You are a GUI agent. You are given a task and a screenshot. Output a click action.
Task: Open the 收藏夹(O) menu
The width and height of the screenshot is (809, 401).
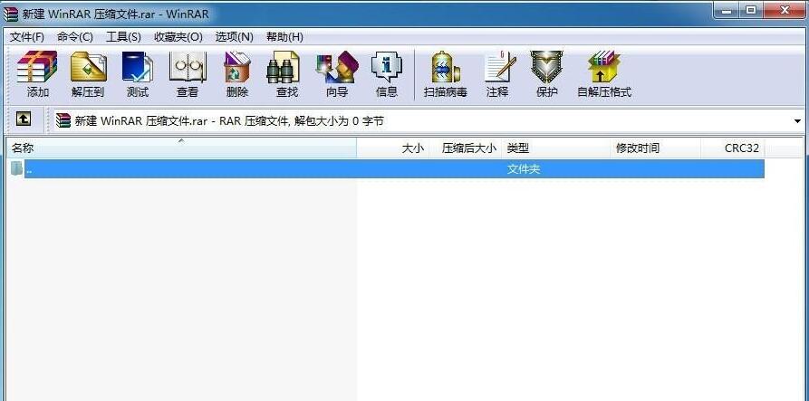pos(178,37)
